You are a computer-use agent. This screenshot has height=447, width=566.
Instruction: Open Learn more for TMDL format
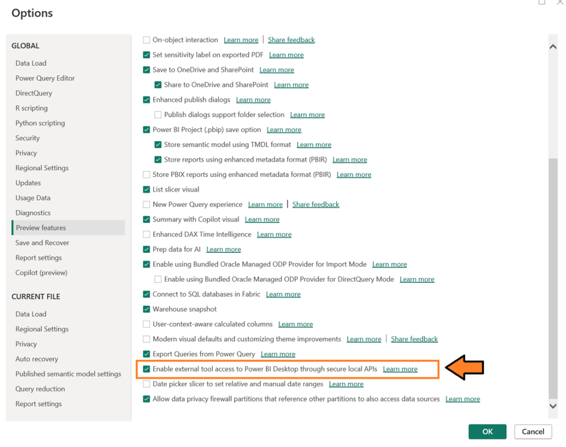pyautogui.click(x=314, y=144)
